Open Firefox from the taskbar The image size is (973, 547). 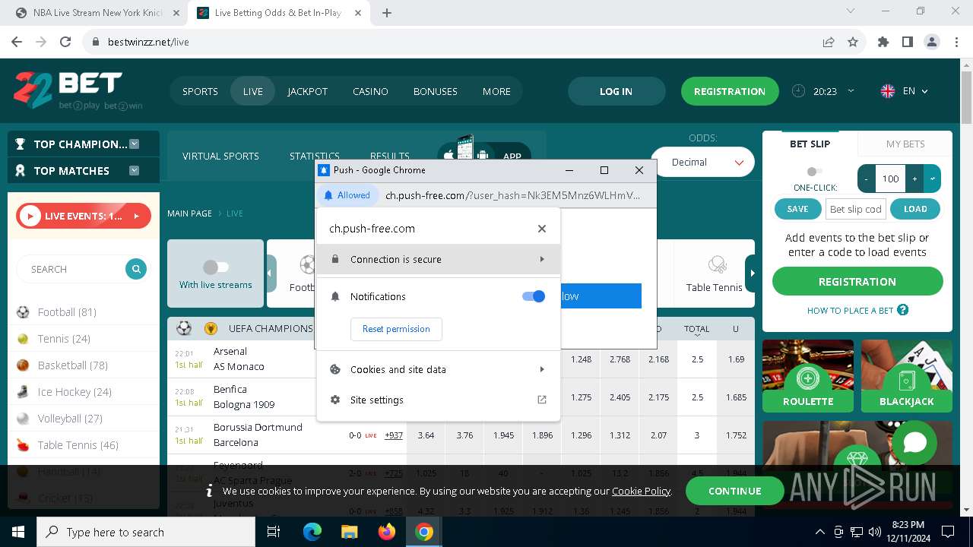(387, 533)
